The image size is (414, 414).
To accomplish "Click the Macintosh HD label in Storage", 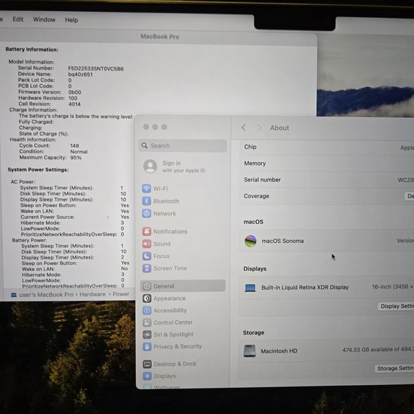I will click(279, 351).
